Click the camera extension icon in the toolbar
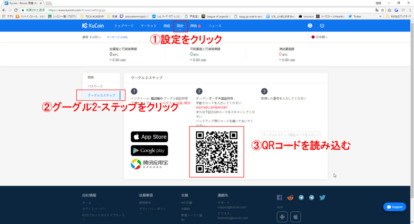This screenshot has height=224, width=414. pos(389,10)
